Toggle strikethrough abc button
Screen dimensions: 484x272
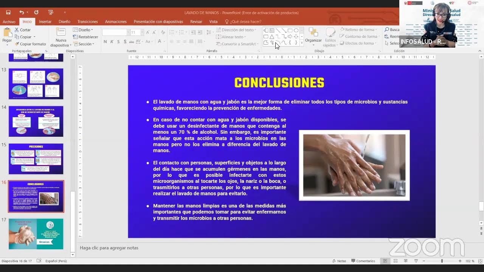coord(132,42)
